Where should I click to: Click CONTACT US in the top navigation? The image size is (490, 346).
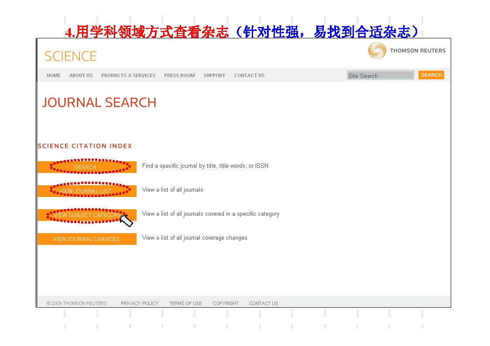pyautogui.click(x=249, y=75)
